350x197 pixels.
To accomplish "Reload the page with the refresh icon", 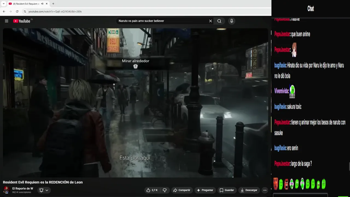I will [x=17, y=11].
